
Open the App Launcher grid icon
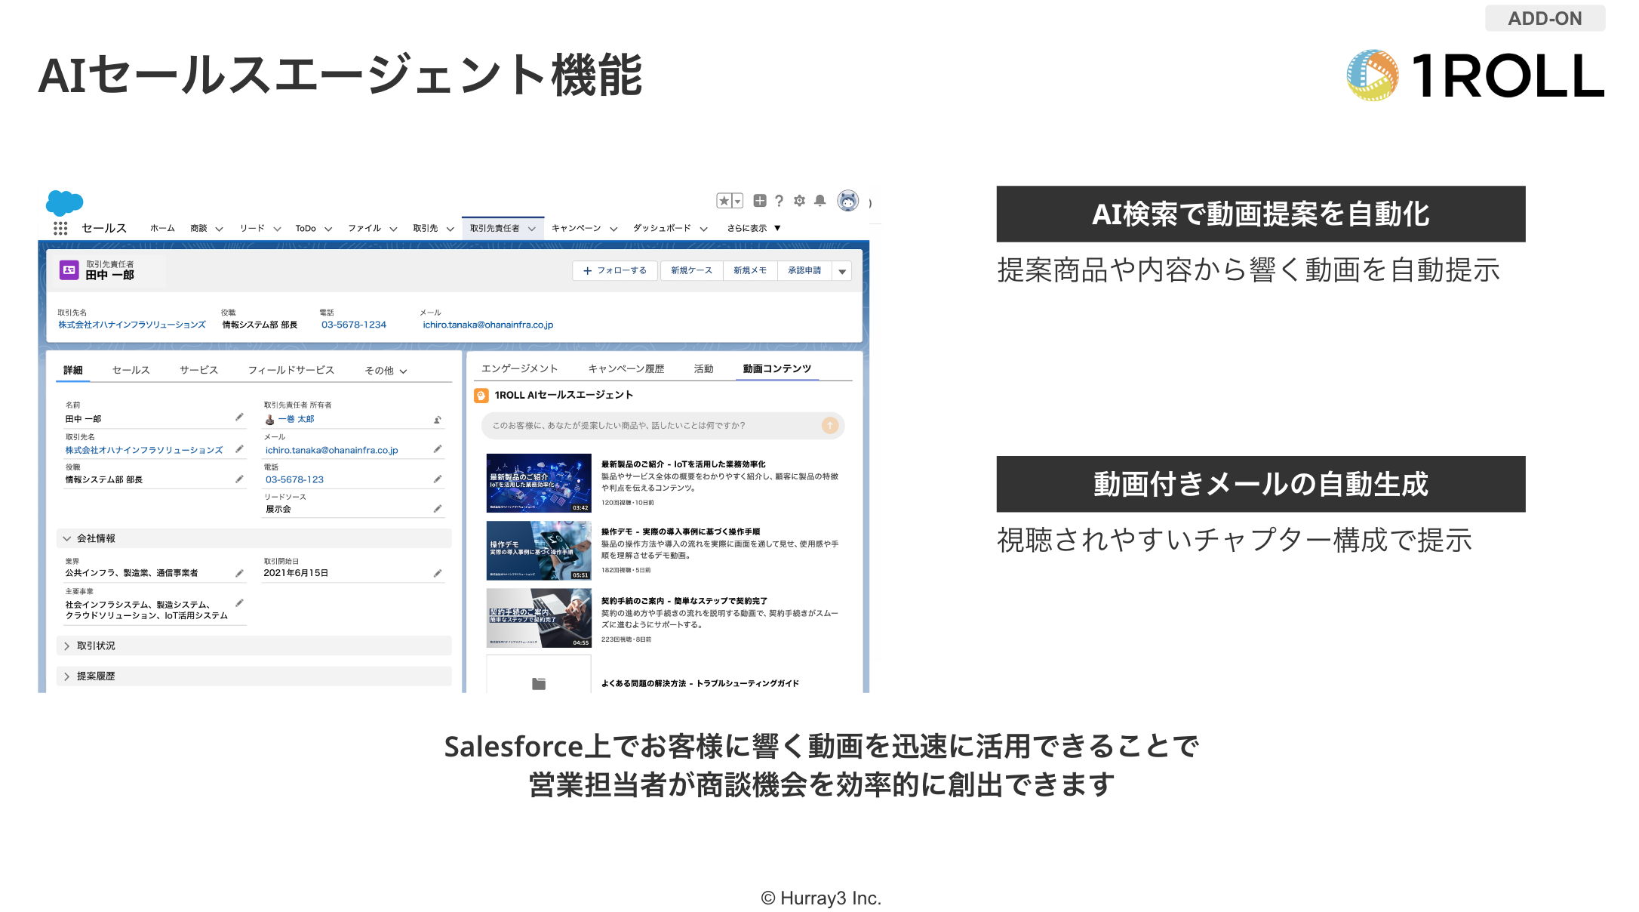point(60,228)
